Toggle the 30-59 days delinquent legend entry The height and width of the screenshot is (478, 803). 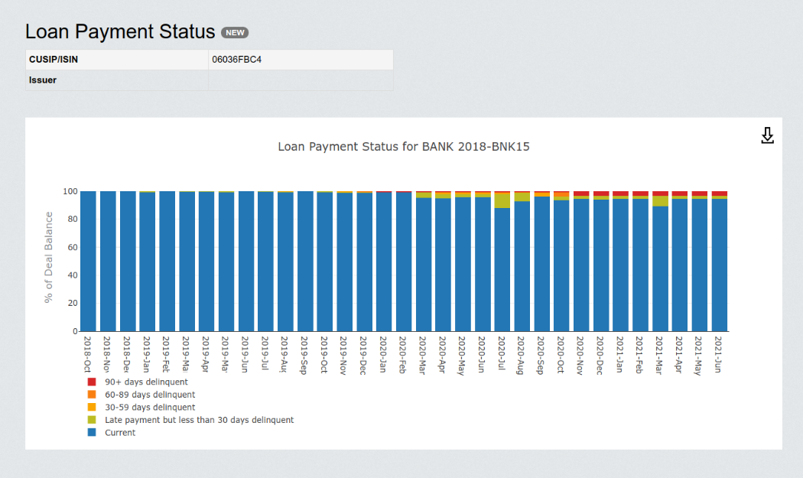point(150,408)
